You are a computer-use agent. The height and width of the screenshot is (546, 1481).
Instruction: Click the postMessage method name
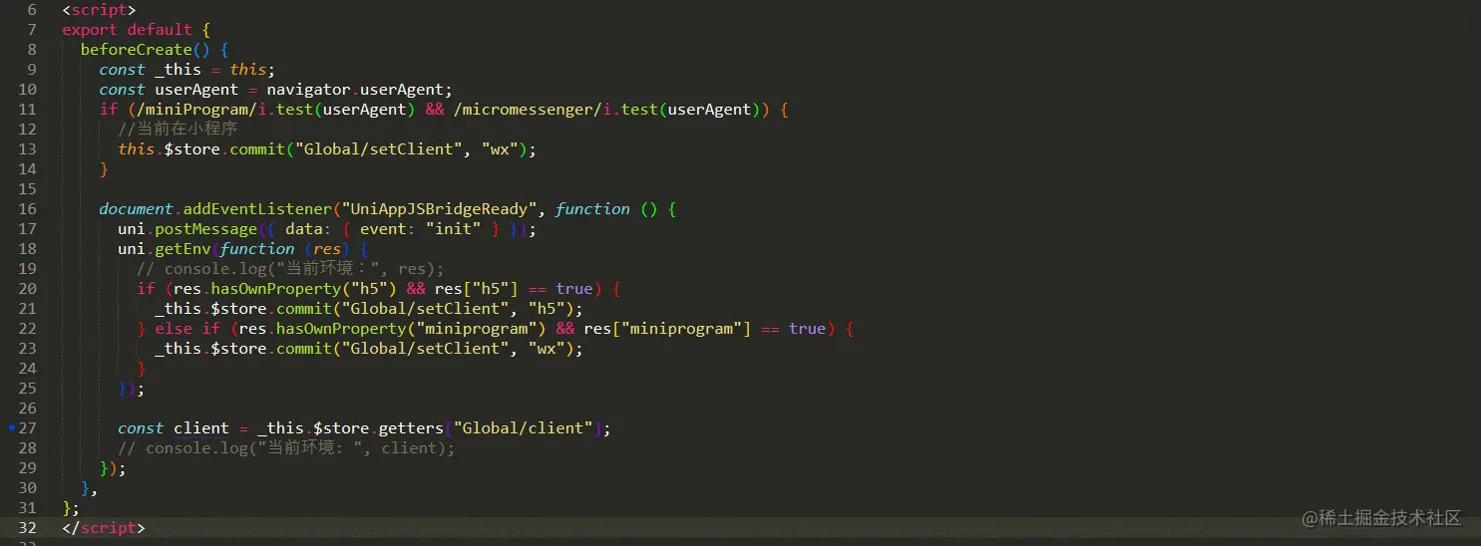click(205, 229)
